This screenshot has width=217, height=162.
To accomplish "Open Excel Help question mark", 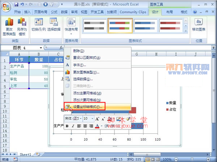I will 195,12.
